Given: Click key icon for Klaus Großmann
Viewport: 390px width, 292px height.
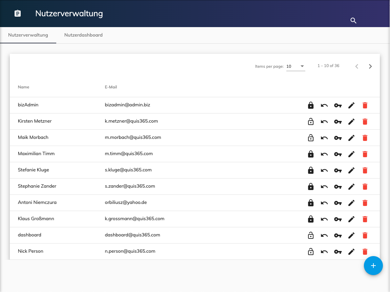Looking at the screenshot, I should click(x=338, y=220).
